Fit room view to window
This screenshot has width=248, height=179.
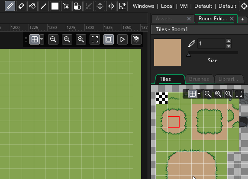[x=95, y=39]
